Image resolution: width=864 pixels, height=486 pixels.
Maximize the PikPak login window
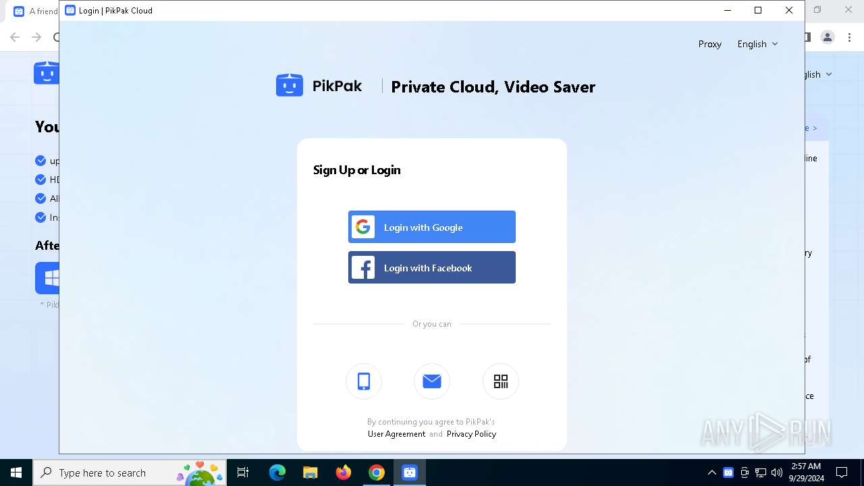tap(758, 10)
